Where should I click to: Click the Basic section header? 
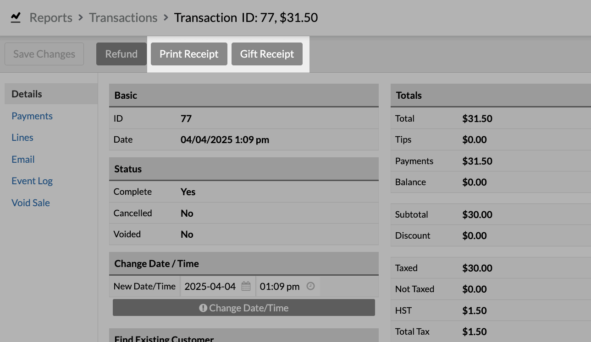(x=244, y=96)
